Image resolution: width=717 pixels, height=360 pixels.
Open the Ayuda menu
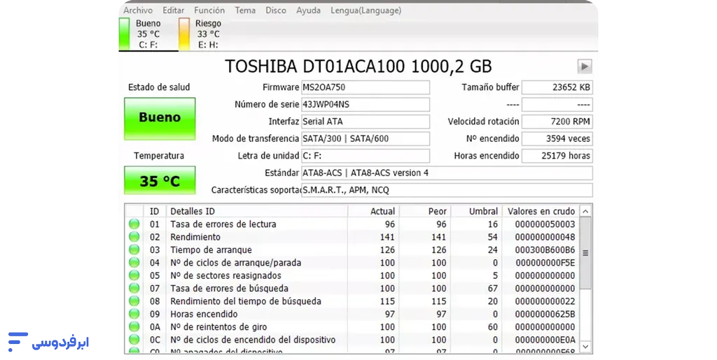pyautogui.click(x=308, y=10)
